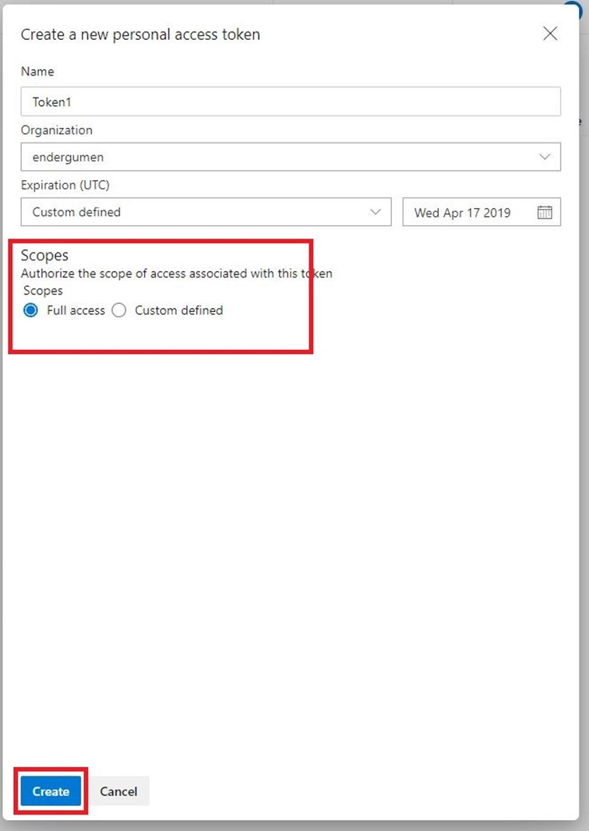The height and width of the screenshot is (831, 589).
Task: Click the Cancel button
Action: 118,791
